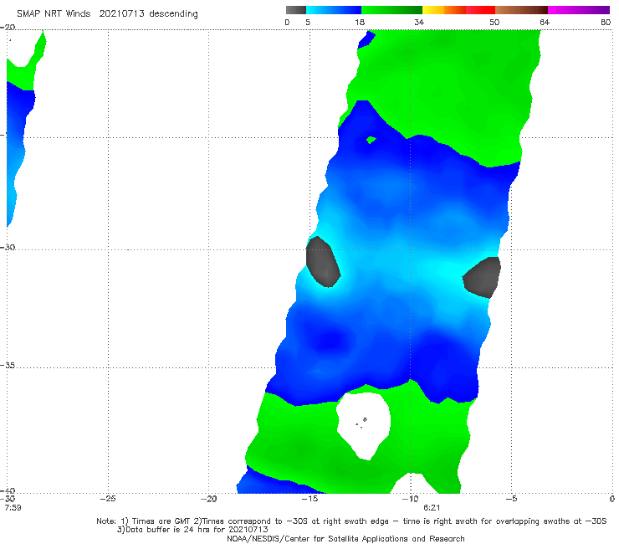Click the NOAA/NESDIS credit line
619x544 pixels.
click(x=345, y=538)
